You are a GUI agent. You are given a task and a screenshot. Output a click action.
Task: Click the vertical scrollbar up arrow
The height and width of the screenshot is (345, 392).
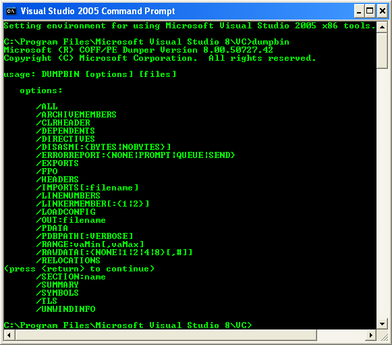point(382,27)
